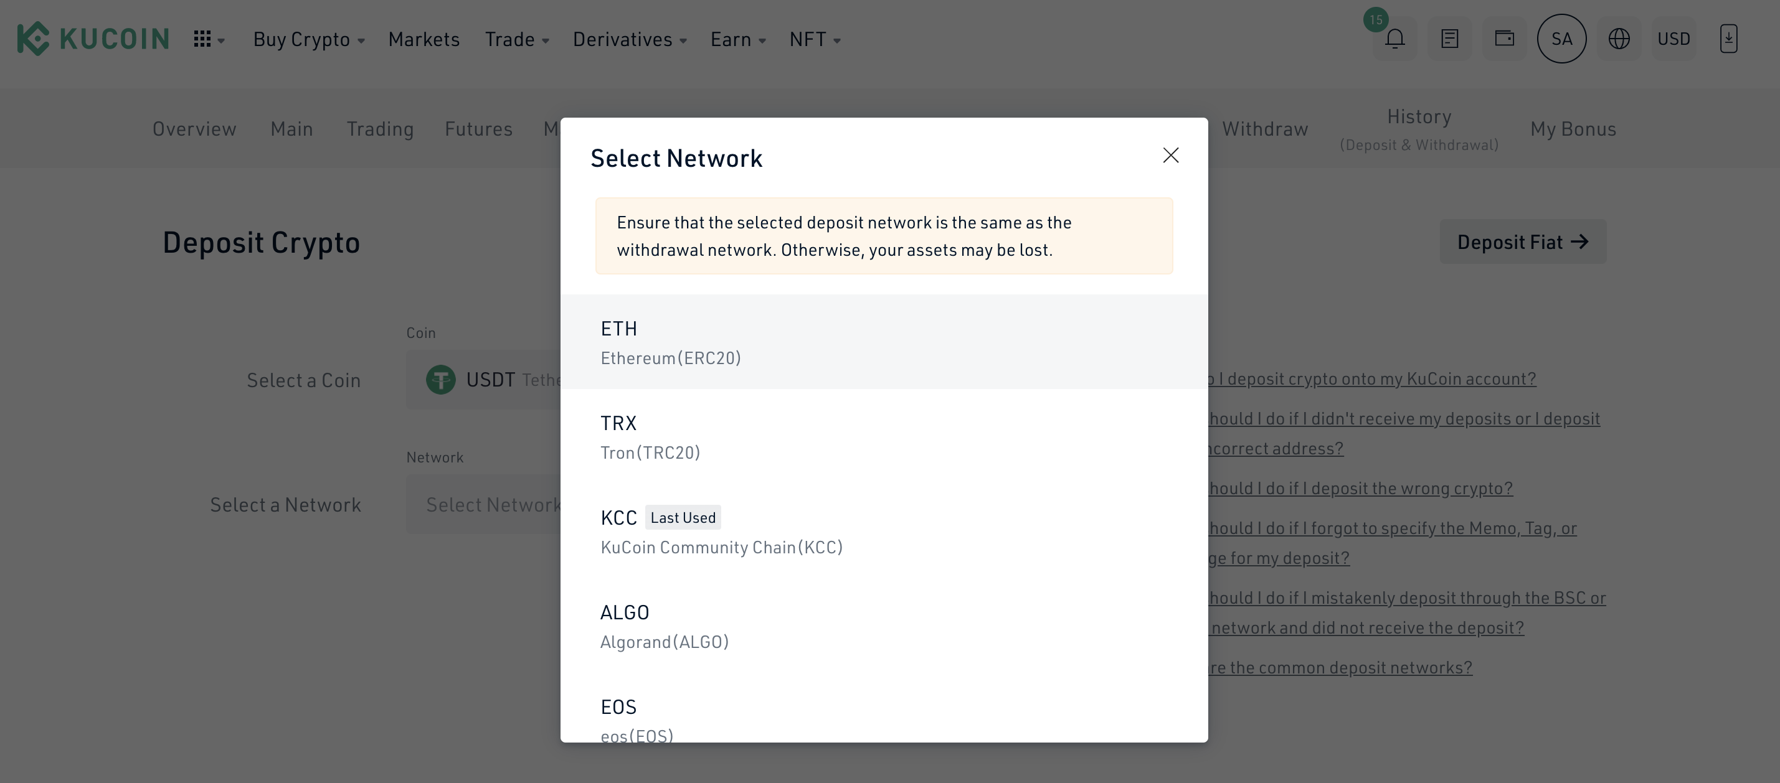Open the deposit the wrong crypto FAQ link
This screenshot has height=783, width=1780.
point(1361,488)
